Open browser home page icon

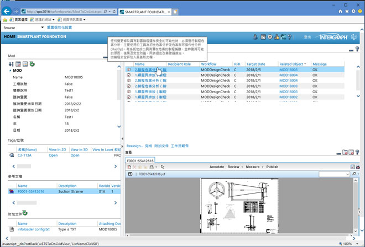coord(340,11)
